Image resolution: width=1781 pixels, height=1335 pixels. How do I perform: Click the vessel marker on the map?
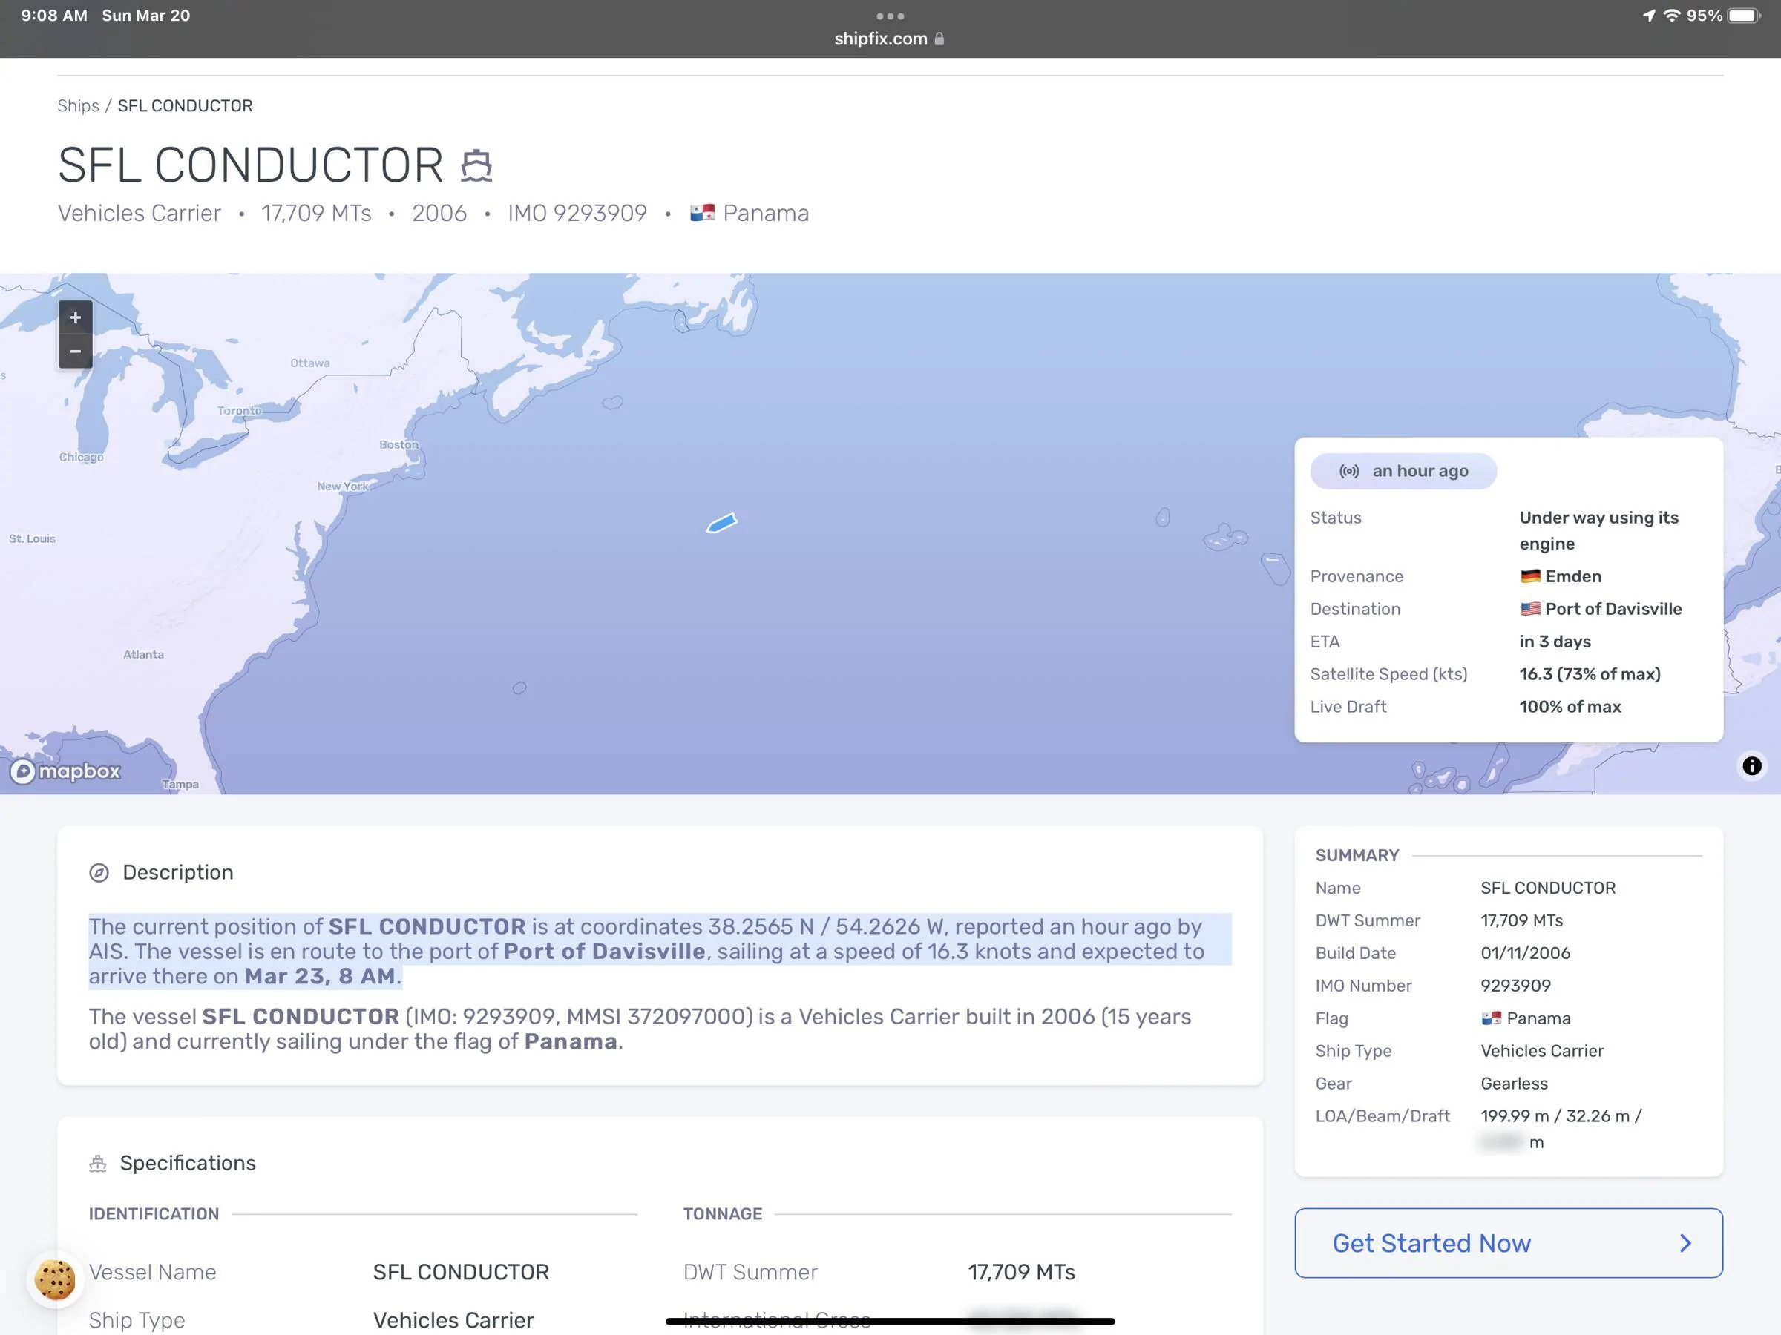click(x=722, y=523)
